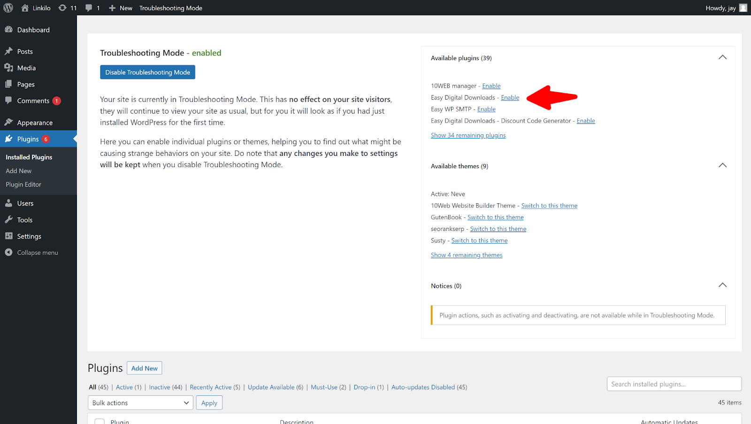This screenshot has height=424, width=751.
Task: Switch to the Susty theme
Action: [x=479, y=240]
